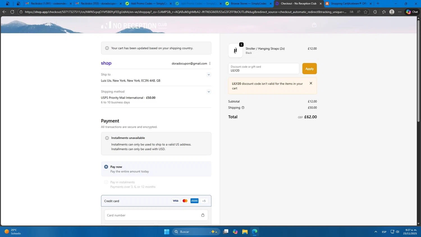Click the volume icon in system tray
Viewport: 421px width, 237px height.
[x=397, y=232]
